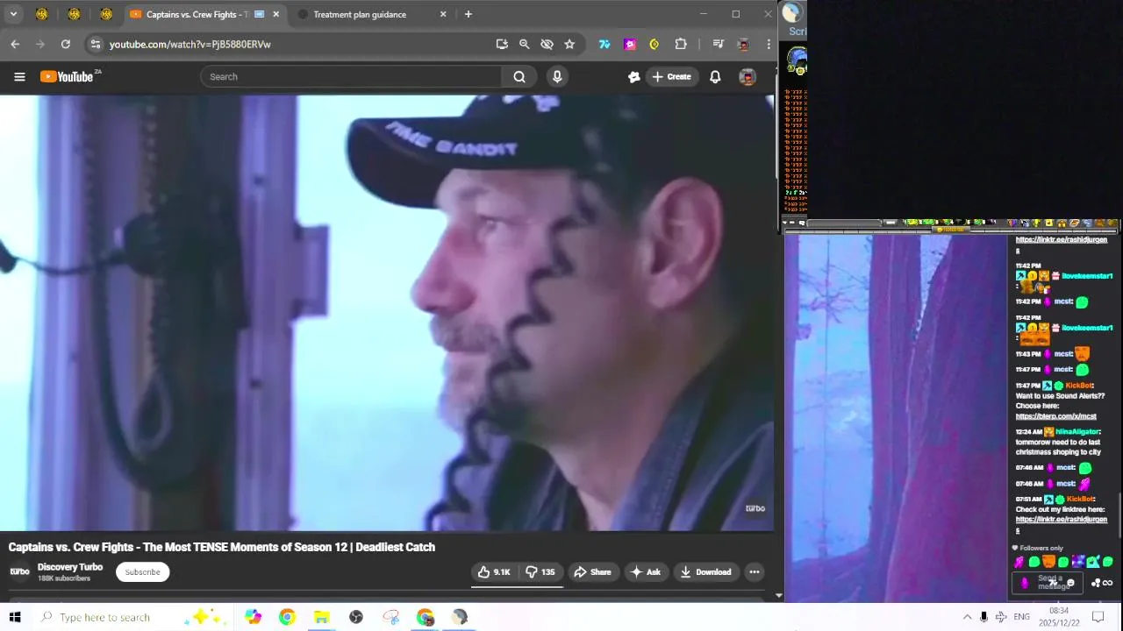Open YouTube notifications bell

(x=715, y=77)
